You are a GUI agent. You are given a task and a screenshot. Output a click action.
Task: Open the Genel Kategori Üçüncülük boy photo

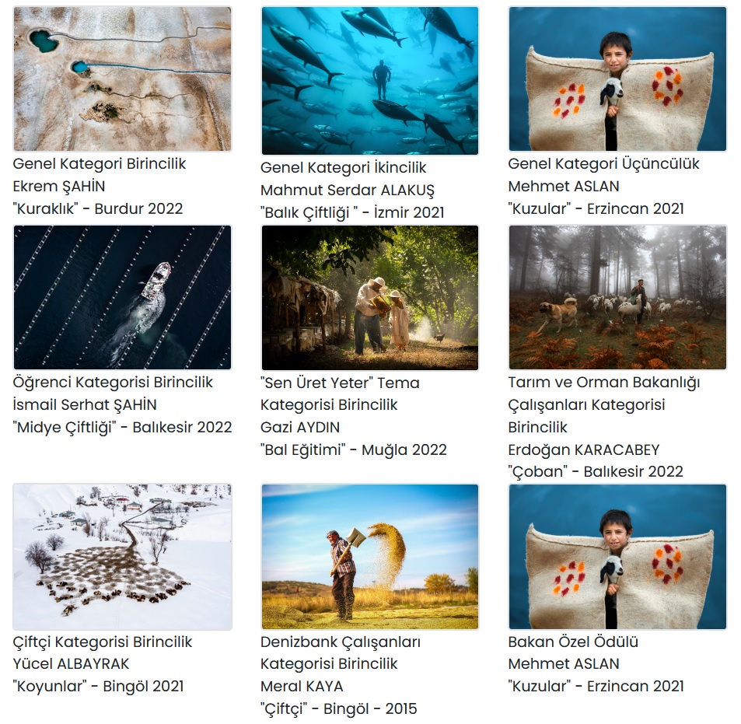coord(617,79)
